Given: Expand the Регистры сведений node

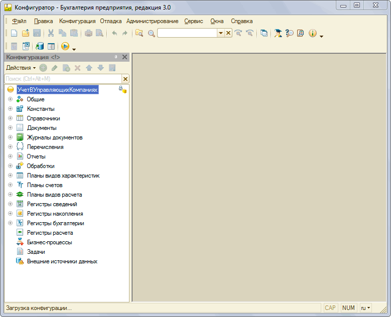Looking at the screenshot, I should [10, 204].
